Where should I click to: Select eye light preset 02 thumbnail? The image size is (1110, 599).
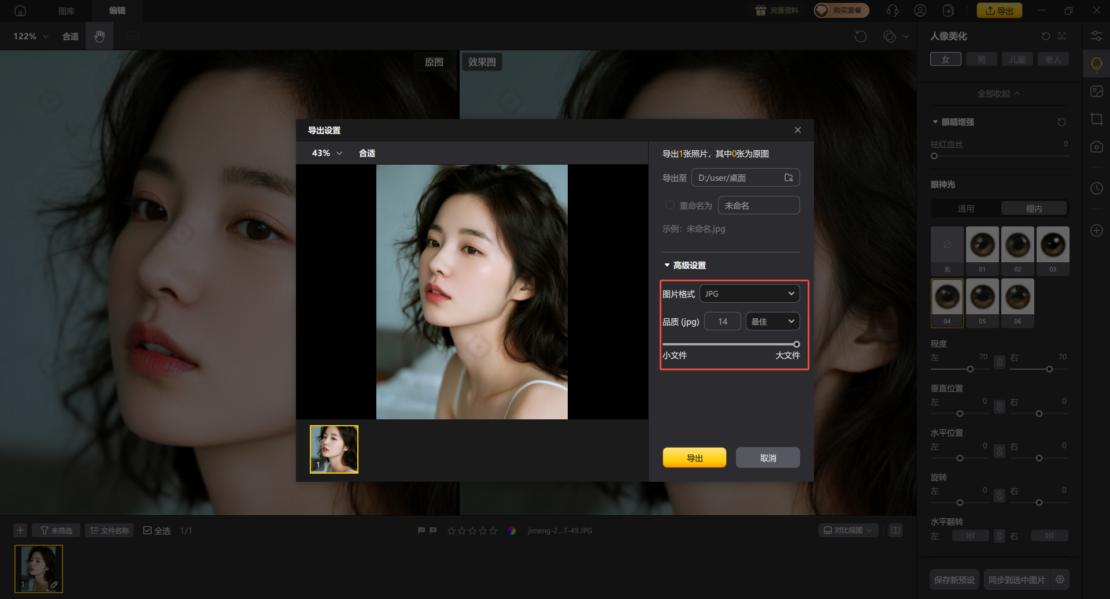1017,245
